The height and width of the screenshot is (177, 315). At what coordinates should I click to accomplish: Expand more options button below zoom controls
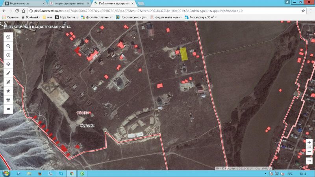(x=309, y=160)
